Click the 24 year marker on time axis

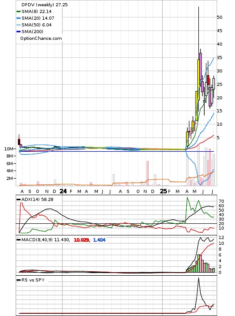click(x=63, y=191)
